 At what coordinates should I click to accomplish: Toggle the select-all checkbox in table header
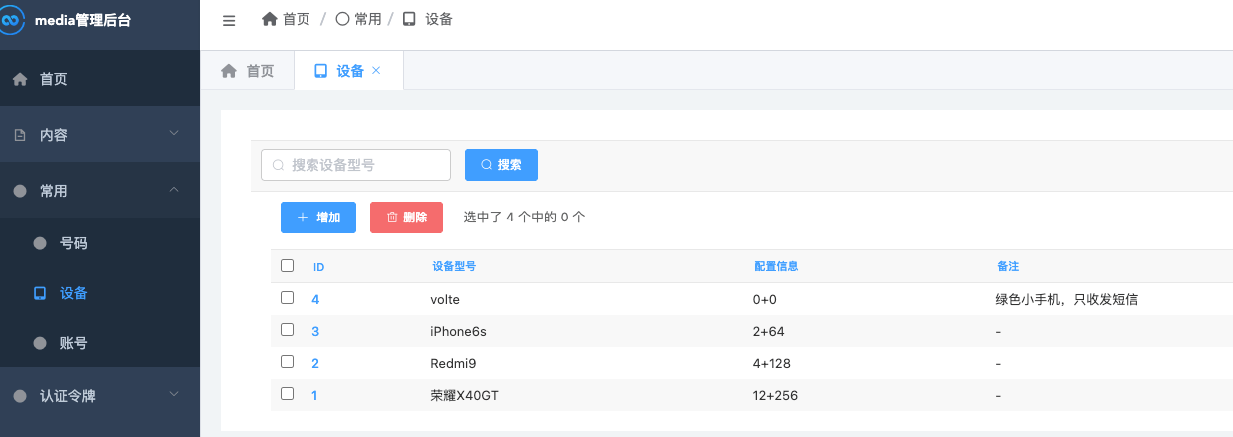click(288, 266)
